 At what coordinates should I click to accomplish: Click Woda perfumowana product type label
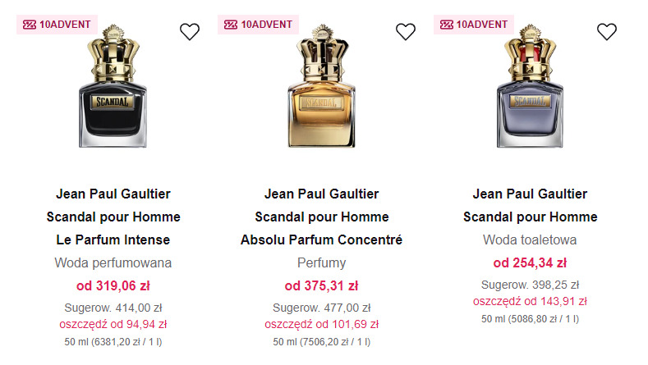[113, 263]
